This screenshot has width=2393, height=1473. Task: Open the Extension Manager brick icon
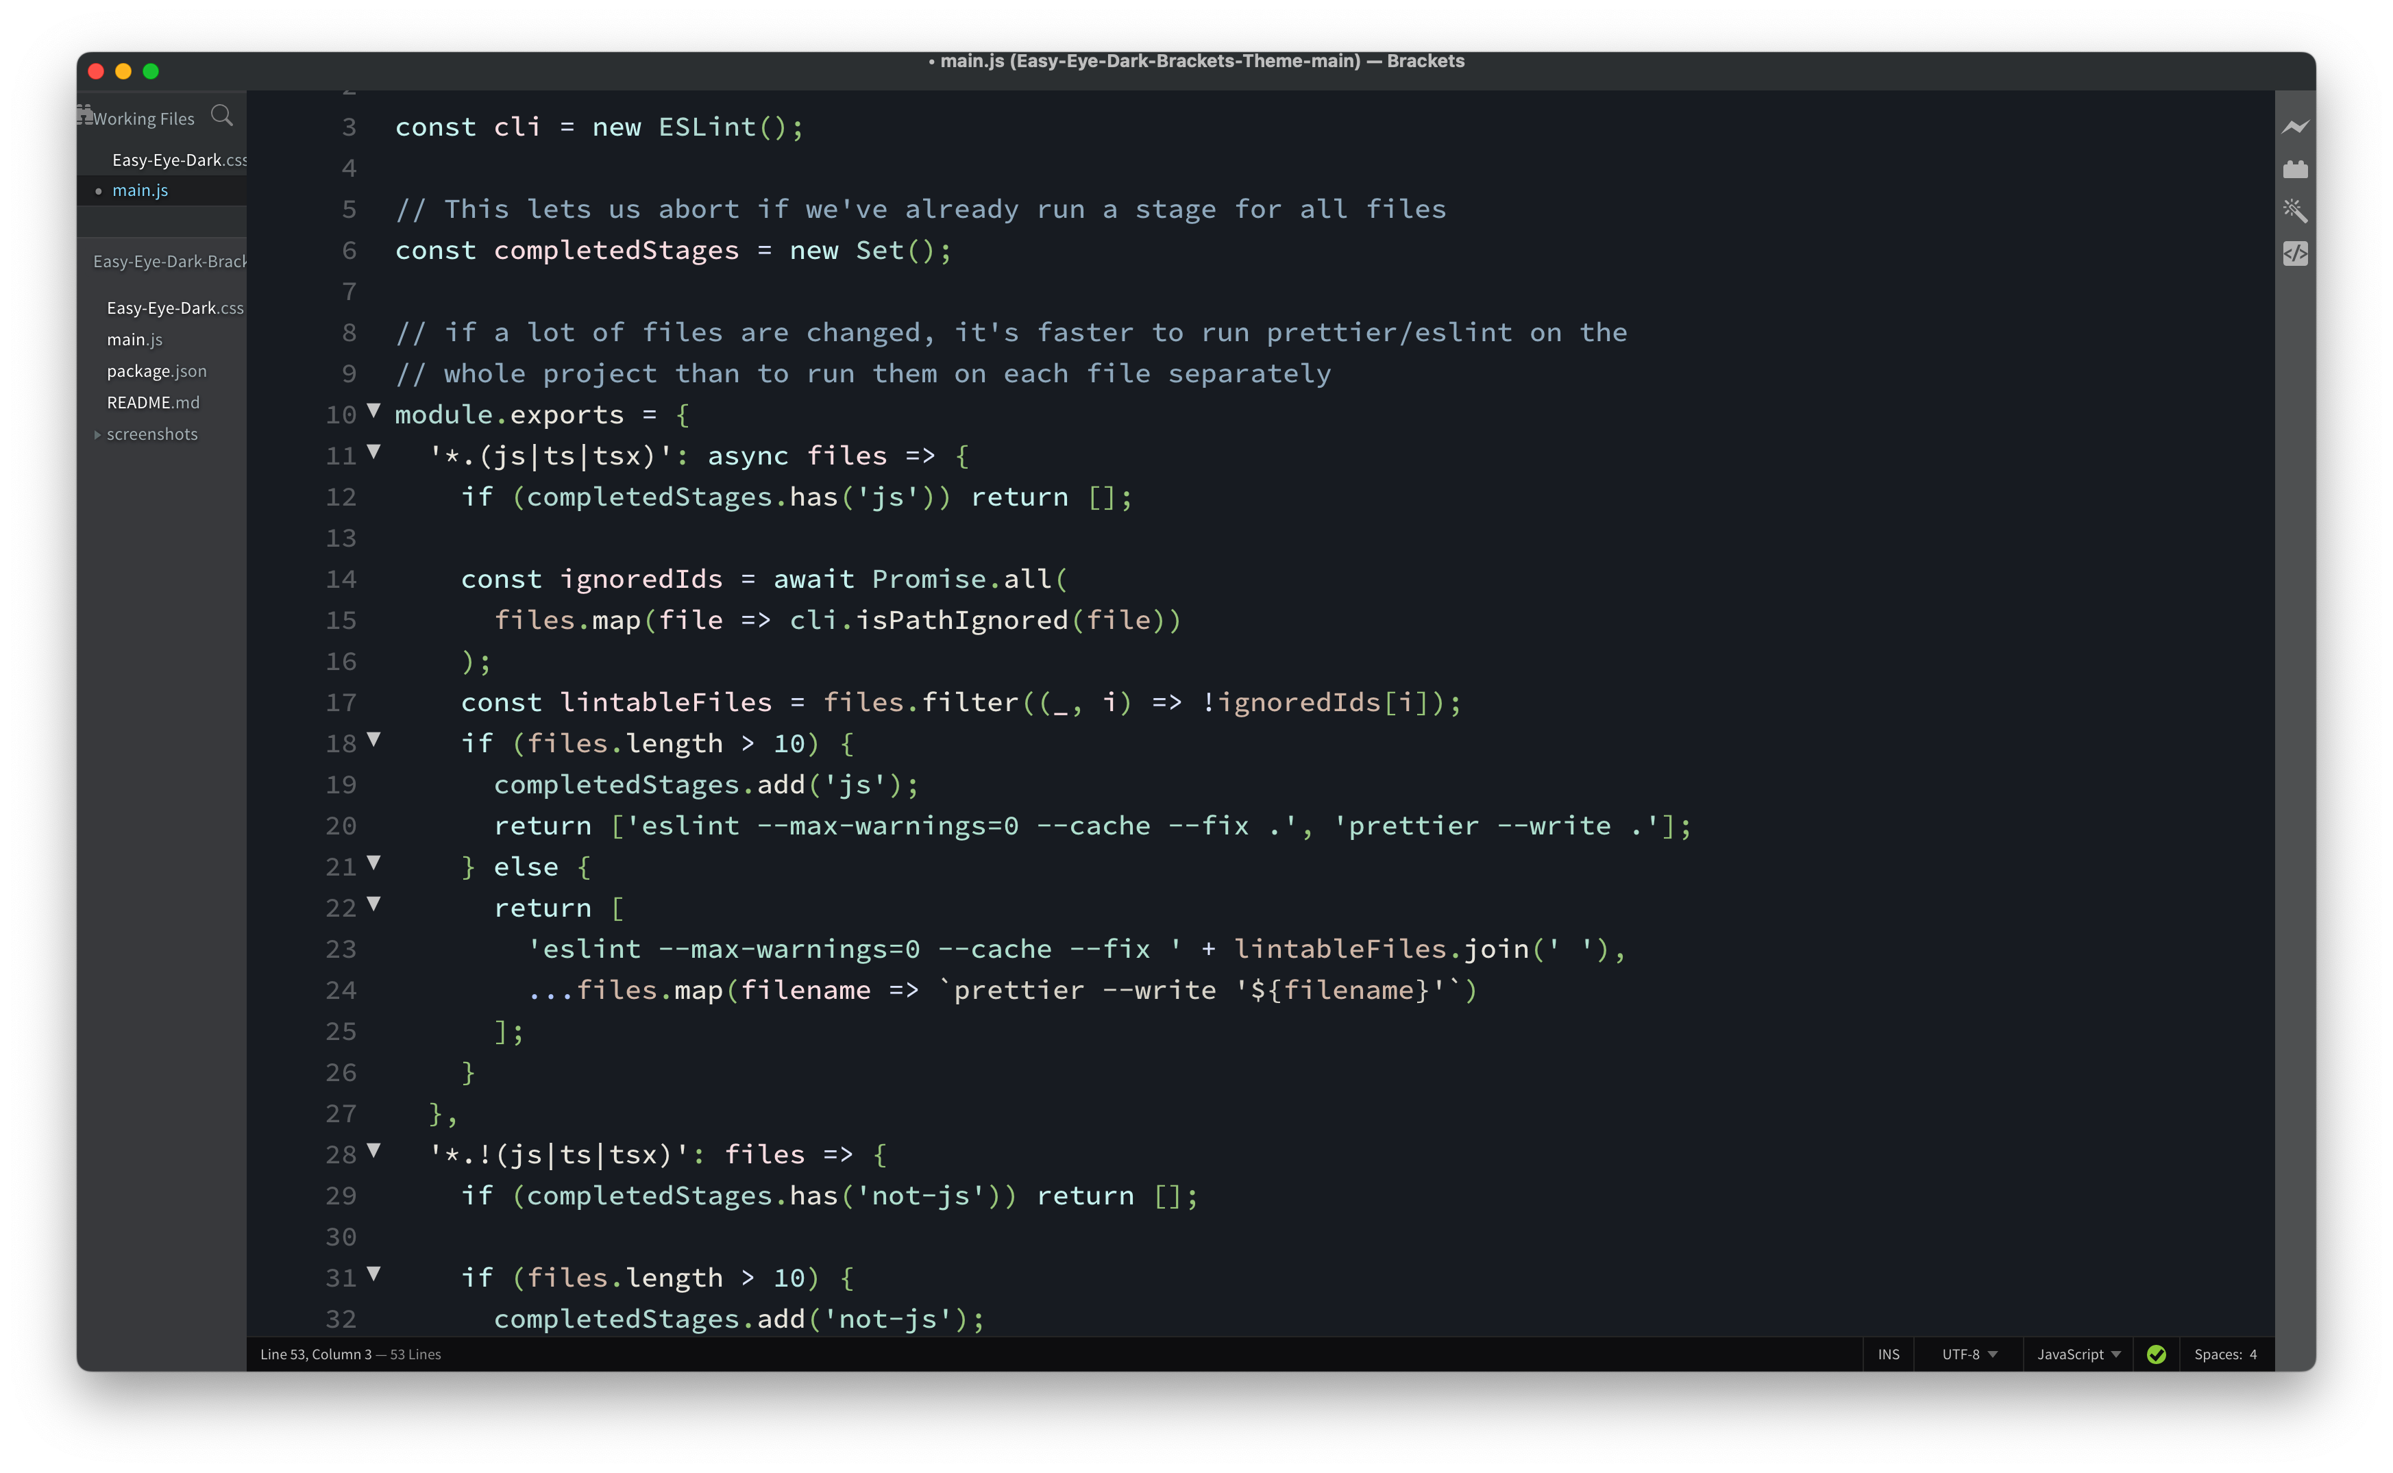pos(2296,168)
